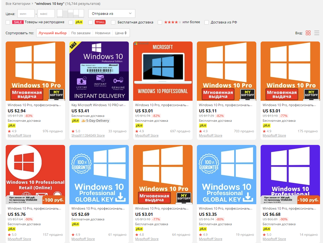This screenshot has height=243, width=323.
Task: Open the Отправка из dropdown
Action: (112, 13)
